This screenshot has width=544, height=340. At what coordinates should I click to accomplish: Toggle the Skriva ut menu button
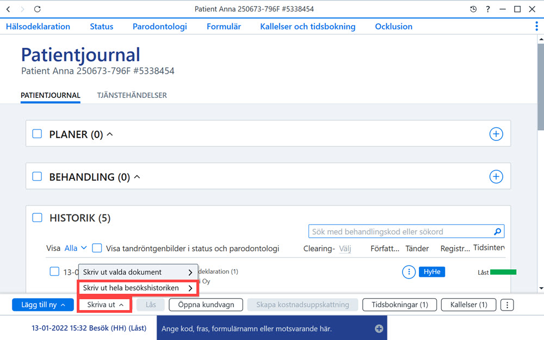point(104,305)
